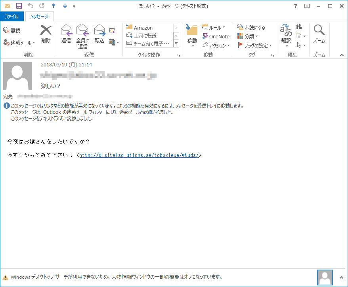The height and width of the screenshot is (287, 348).
Task: Click 全員に返信 (Reply All) icon
Action: point(82,31)
